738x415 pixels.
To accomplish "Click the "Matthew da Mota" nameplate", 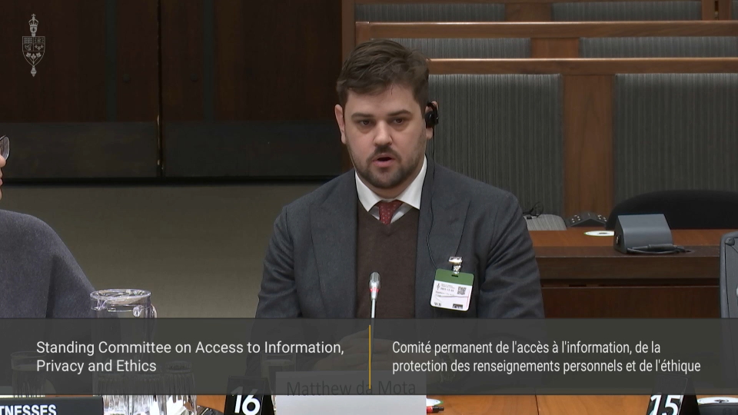I will [351, 393].
